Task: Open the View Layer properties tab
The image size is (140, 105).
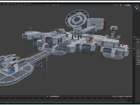Action: (x=134, y=46)
